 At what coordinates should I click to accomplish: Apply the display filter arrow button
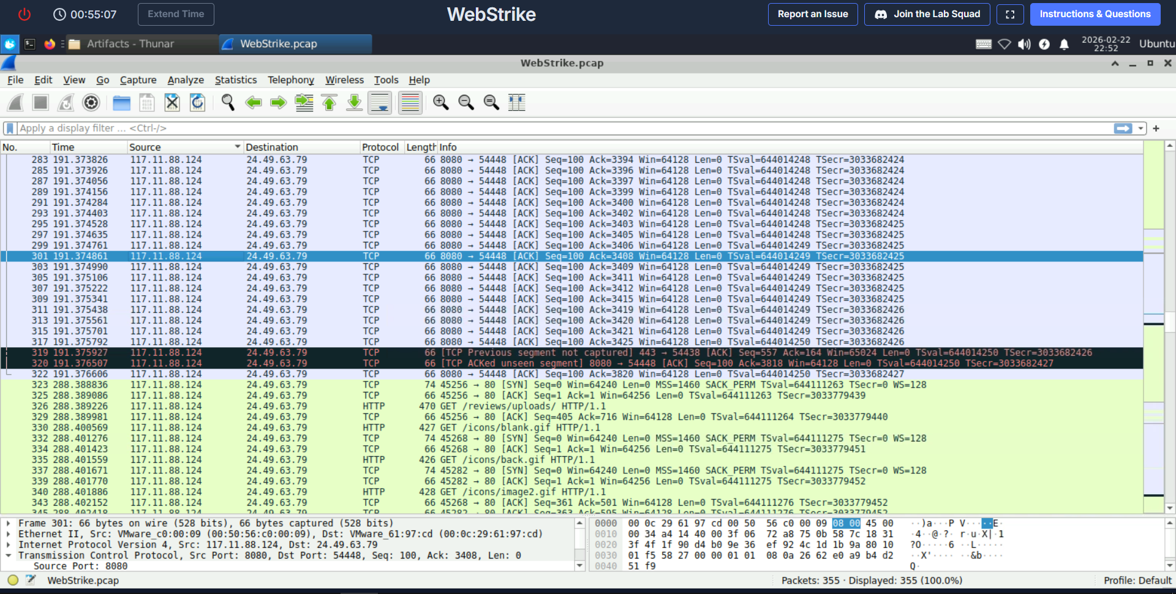click(x=1123, y=128)
